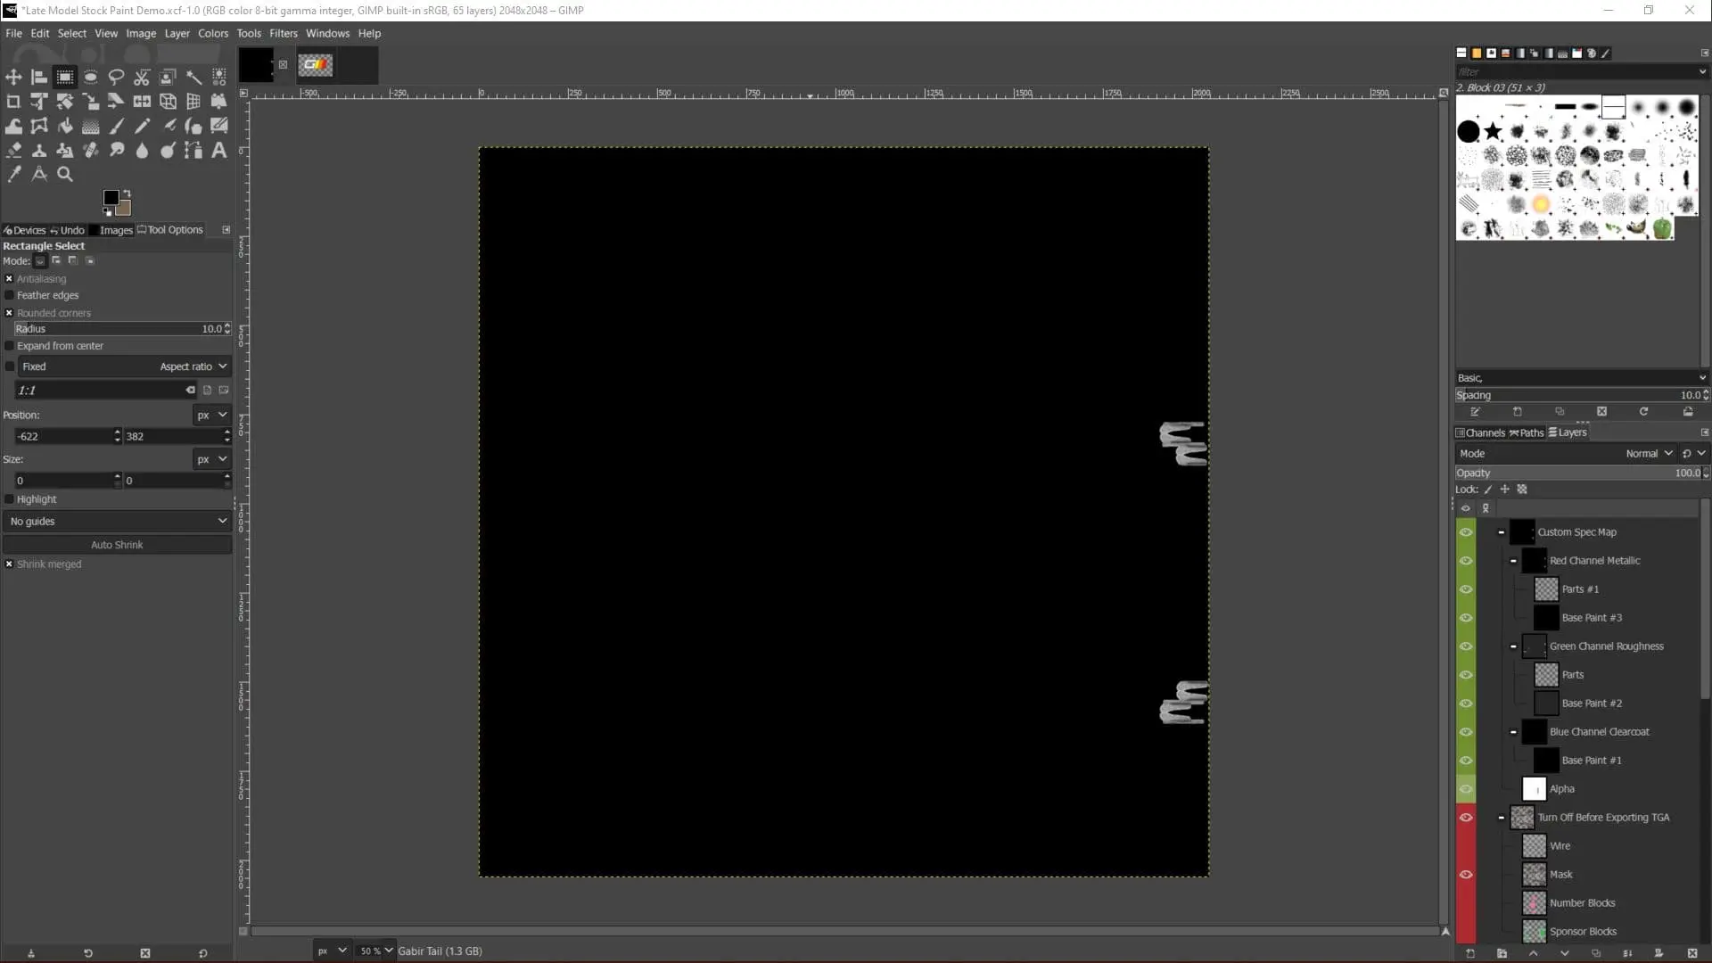Click the Radius value field
Viewport: 1712px width, 963px height.
[x=116, y=329]
